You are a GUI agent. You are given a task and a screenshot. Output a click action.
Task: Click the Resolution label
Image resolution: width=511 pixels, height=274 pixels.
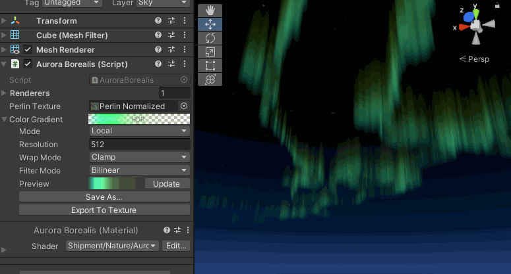click(38, 145)
